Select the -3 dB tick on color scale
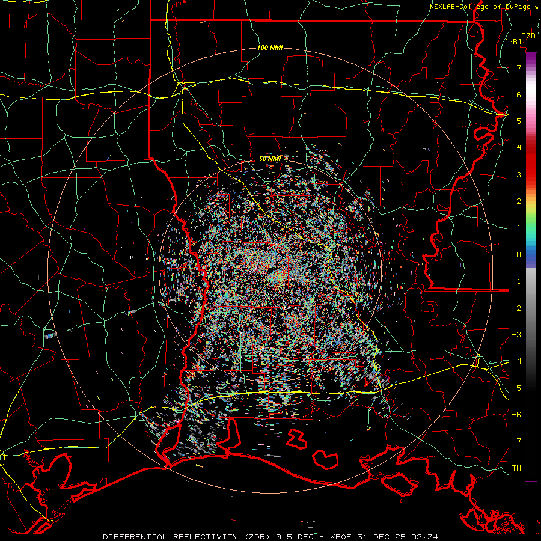 point(516,335)
